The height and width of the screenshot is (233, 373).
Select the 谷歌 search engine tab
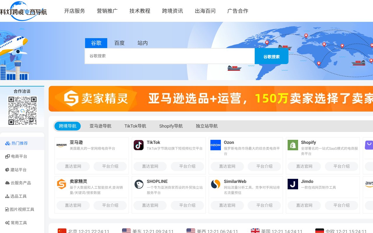point(96,43)
